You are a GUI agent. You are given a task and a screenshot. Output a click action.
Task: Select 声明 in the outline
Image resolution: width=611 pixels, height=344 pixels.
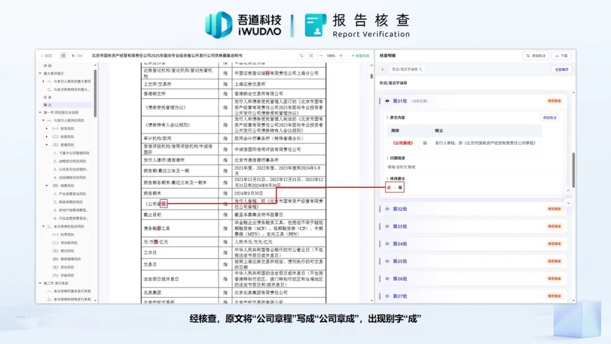tap(48, 66)
